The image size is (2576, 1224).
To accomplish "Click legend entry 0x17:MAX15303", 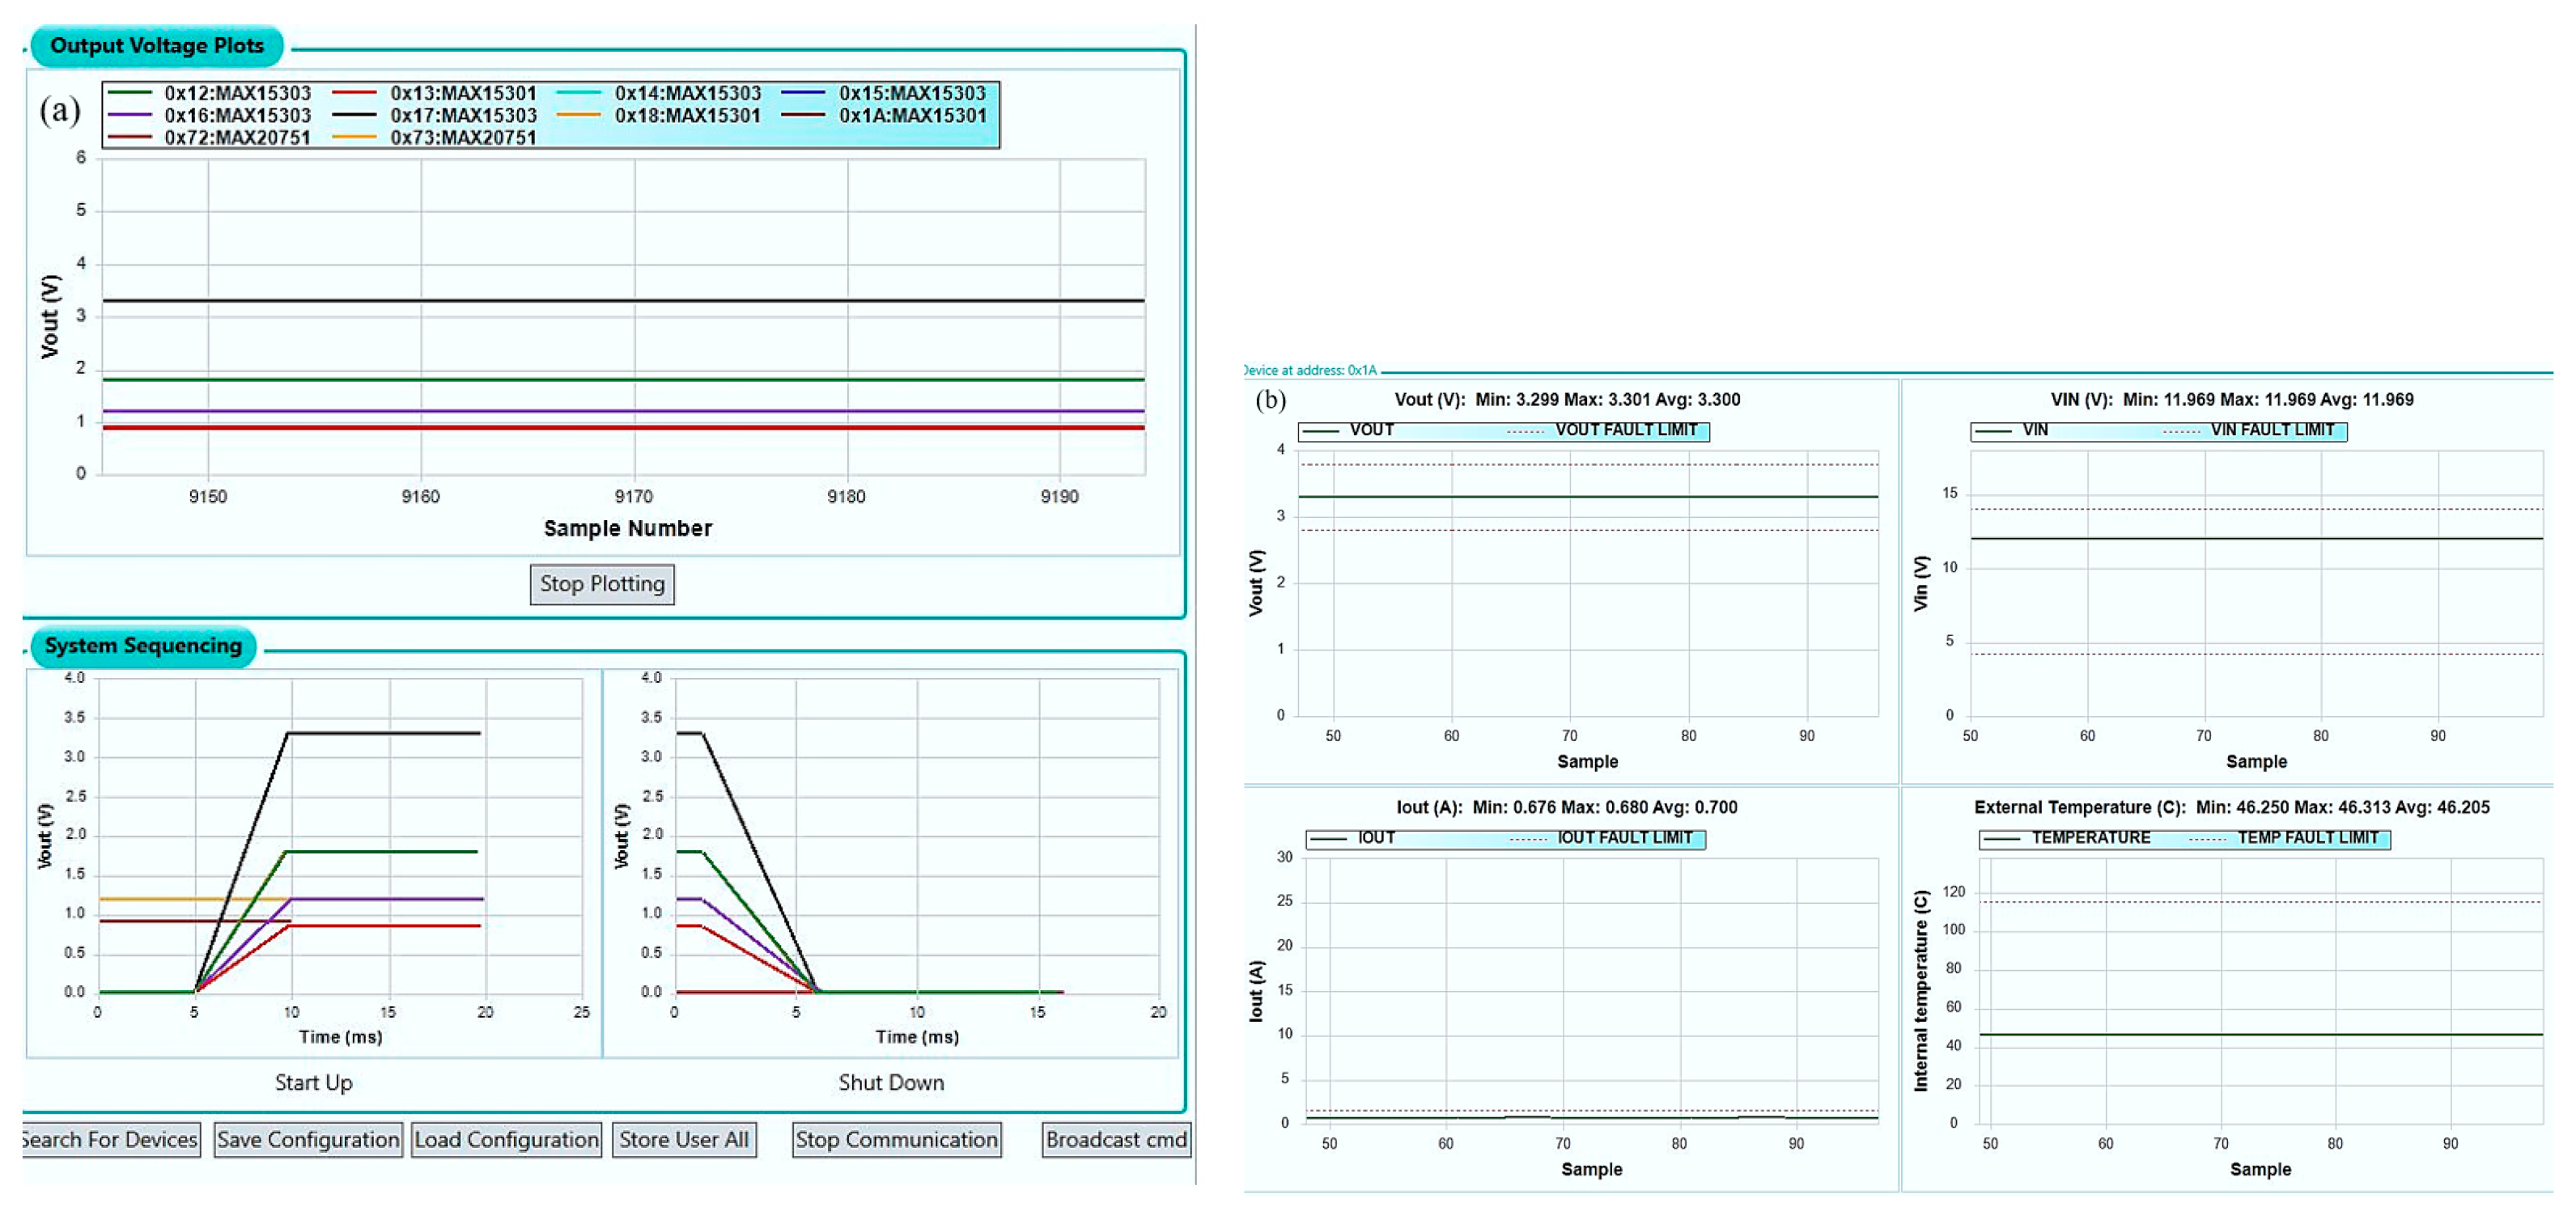I will [x=463, y=115].
